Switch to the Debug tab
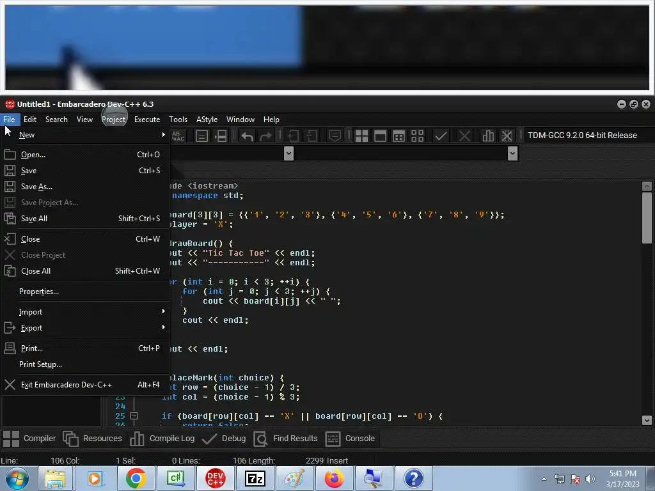 223,439
